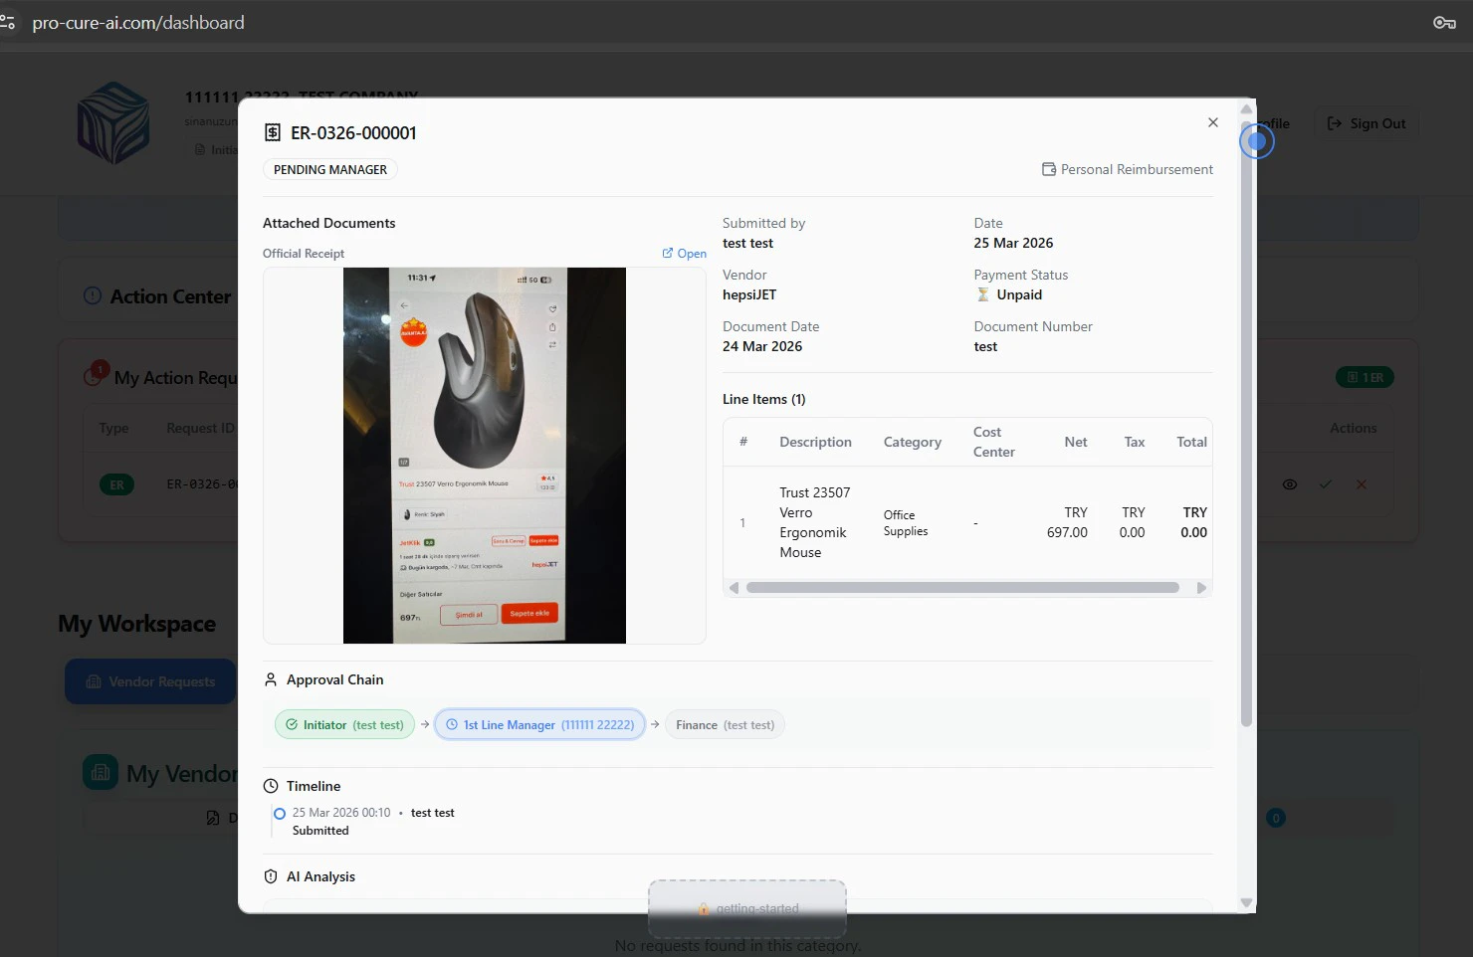This screenshot has height=957, width=1473.
Task: Click the document number value test
Action: tap(985, 346)
